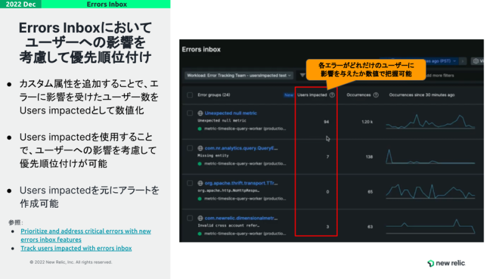This screenshot has height=279, width=496.
Task: Click the Users impacted column header
Action: pos(312,95)
